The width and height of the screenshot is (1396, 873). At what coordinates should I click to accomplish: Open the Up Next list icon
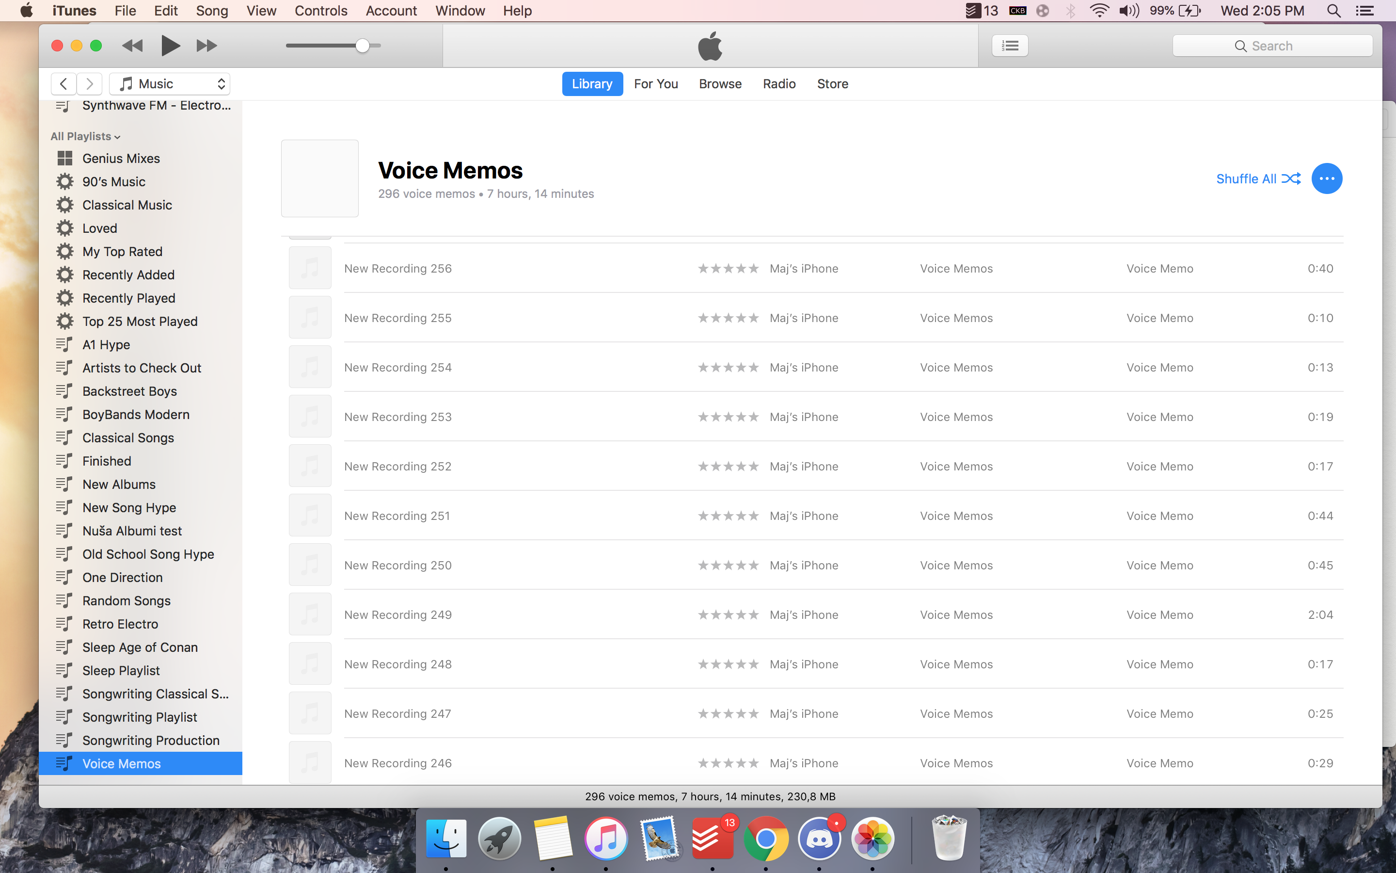[1010, 46]
